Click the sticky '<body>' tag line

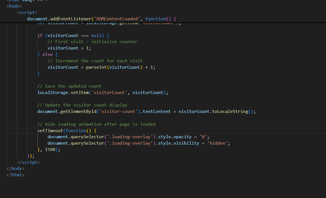14,6
